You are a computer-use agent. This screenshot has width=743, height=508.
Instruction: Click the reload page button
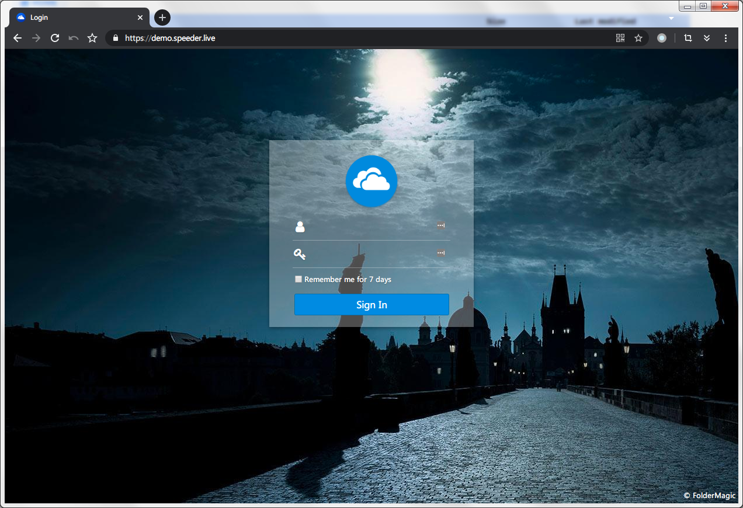click(55, 38)
